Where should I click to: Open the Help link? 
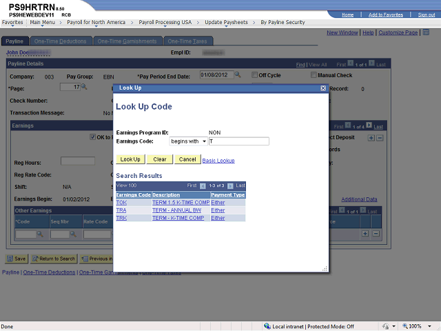(368, 32)
